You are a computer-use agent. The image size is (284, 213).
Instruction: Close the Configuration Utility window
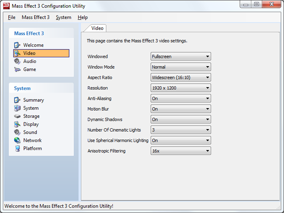pyautogui.click(x=271, y=4)
